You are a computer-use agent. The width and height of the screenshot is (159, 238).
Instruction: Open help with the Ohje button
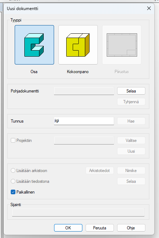tap(131, 228)
